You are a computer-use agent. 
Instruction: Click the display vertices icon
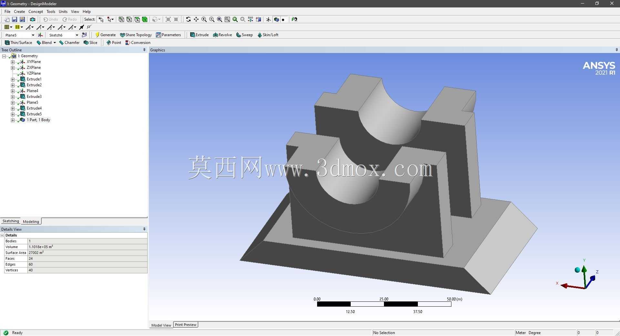[x=89, y=27]
